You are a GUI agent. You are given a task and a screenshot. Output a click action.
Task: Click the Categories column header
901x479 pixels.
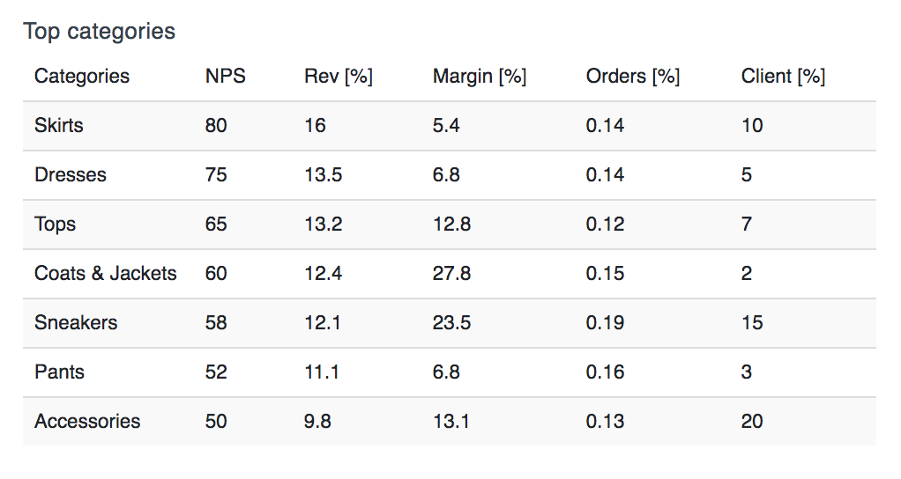(82, 77)
